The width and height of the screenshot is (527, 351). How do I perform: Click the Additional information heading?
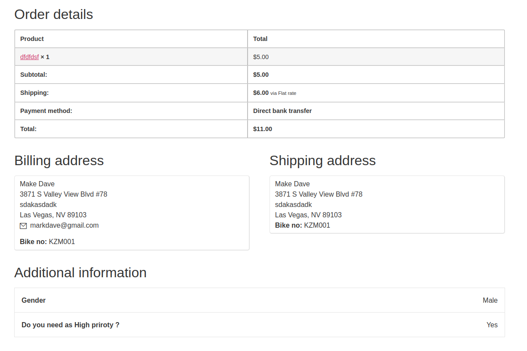click(81, 273)
